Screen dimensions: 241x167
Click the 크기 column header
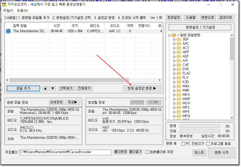75,26
